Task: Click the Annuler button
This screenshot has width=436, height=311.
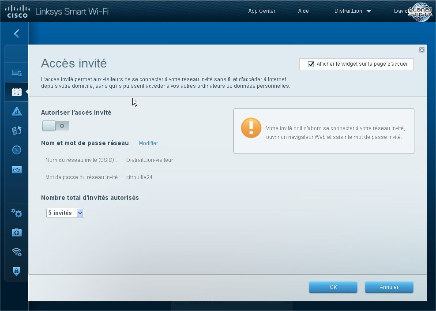Action: pyautogui.click(x=389, y=287)
